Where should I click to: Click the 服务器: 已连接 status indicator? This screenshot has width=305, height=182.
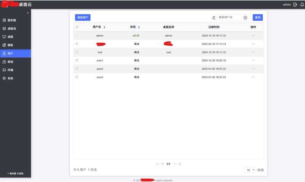click(15, 174)
